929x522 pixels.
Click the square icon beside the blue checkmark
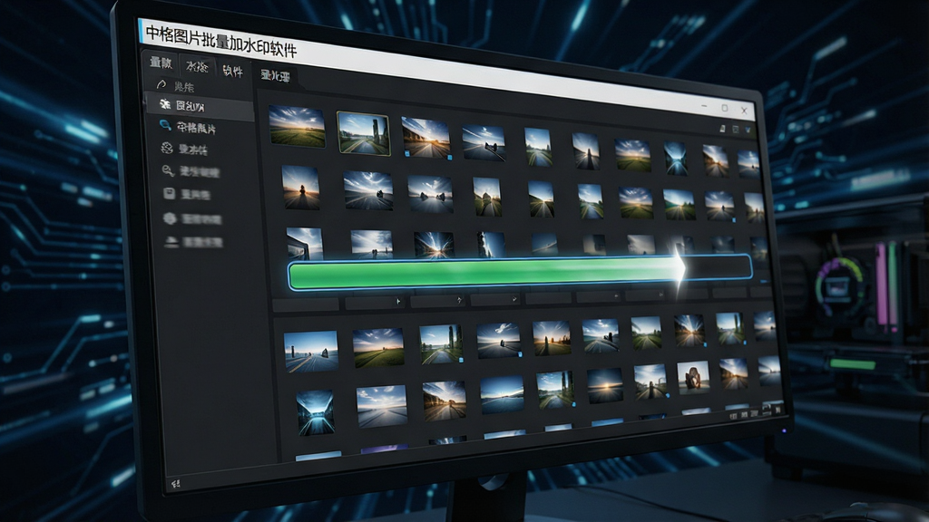(x=735, y=129)
